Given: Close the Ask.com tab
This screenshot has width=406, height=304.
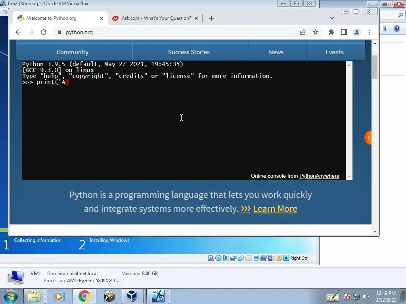Looking at the screenshot, I should pyautogui.click(x=196, y=18).
